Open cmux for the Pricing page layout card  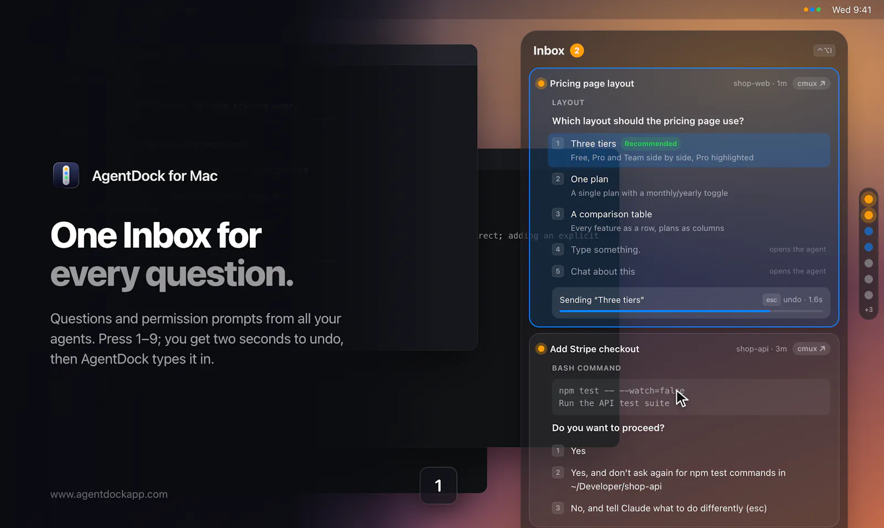(x=811, y=83)
